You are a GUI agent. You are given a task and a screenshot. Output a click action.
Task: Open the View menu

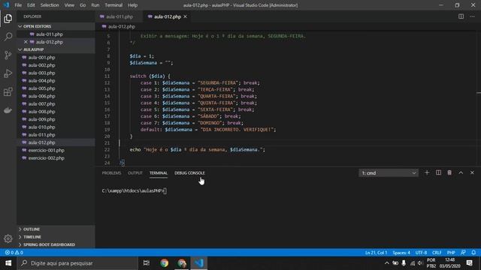69,5
